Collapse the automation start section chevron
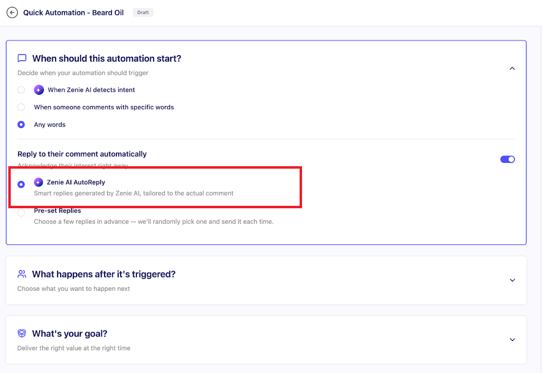This screenshot has height=373, width=542. [x=512, y=69]
